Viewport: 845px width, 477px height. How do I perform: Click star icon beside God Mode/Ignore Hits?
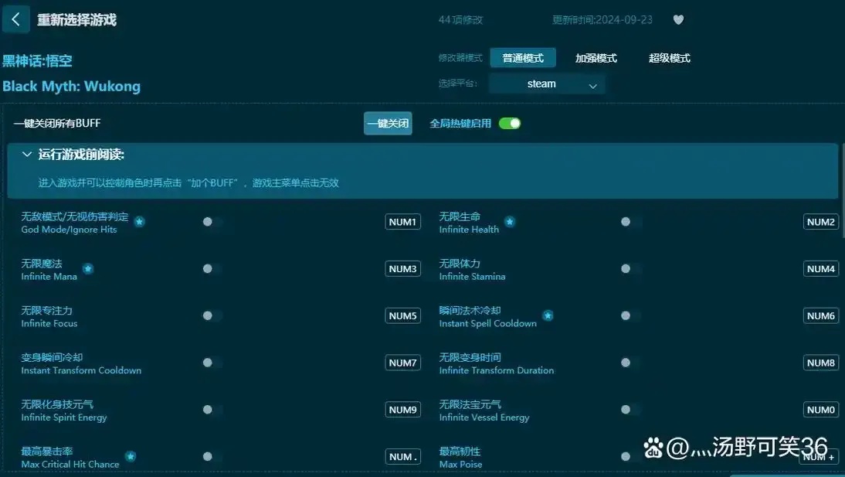point(140,222)
